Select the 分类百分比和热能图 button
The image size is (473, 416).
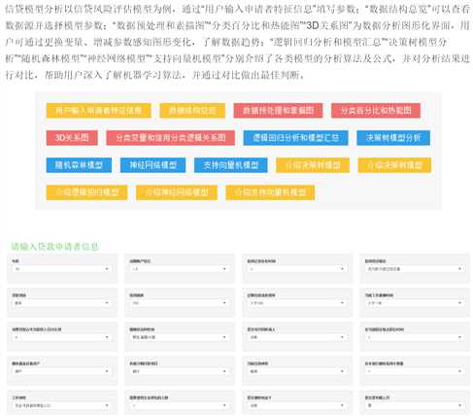(376, 111)
